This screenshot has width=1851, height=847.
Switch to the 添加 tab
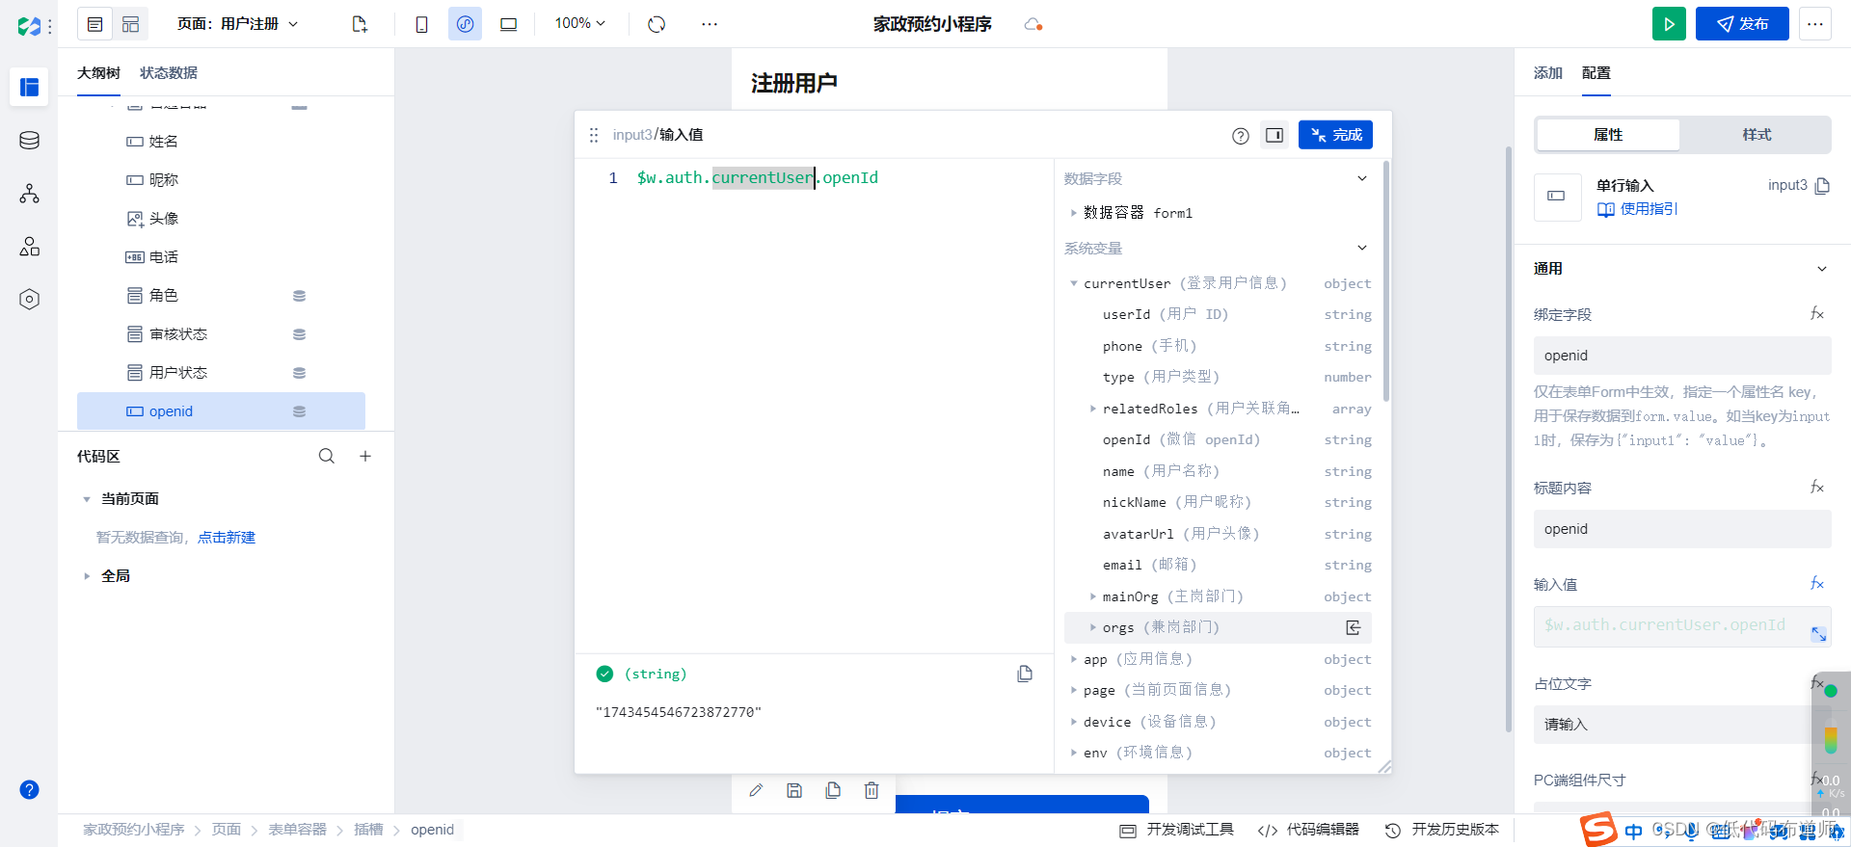pyautogui.click(x=1548, y=73)
